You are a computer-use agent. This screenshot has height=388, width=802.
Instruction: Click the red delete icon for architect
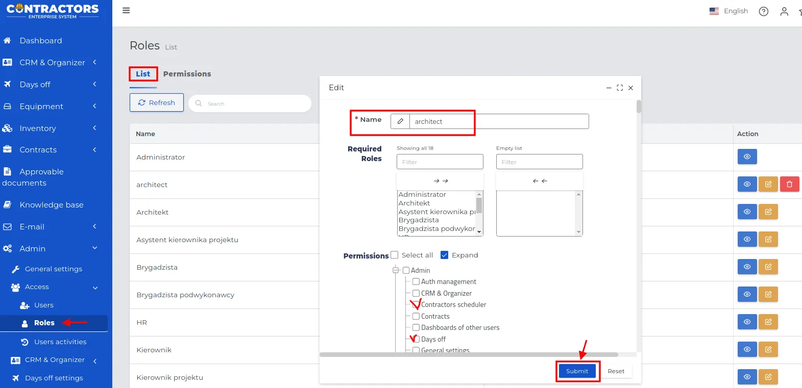click(x=789, y=184)
